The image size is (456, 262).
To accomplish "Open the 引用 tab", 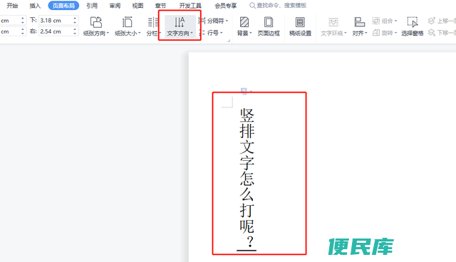I will 92,6.
